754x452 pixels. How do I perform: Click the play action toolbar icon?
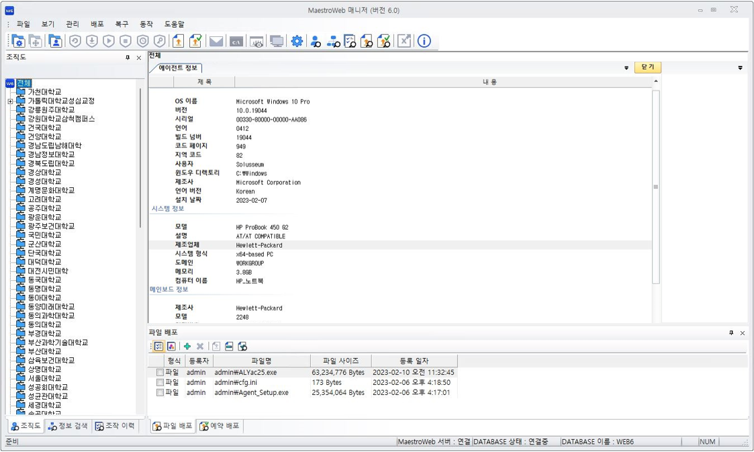tap(109, 41)
